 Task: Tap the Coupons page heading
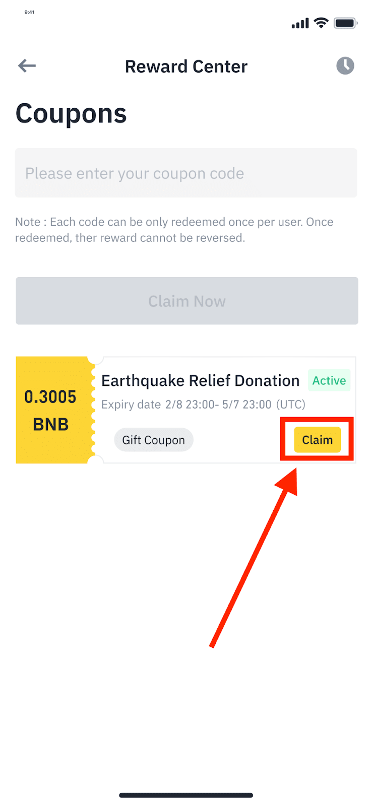click(71, 114)
